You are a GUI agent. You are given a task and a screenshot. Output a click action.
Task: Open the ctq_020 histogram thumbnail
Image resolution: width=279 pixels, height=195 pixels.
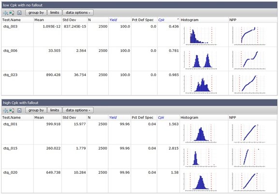201,182
